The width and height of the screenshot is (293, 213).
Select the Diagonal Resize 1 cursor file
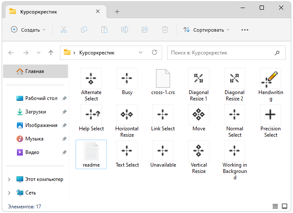click(x=198, y=85)
